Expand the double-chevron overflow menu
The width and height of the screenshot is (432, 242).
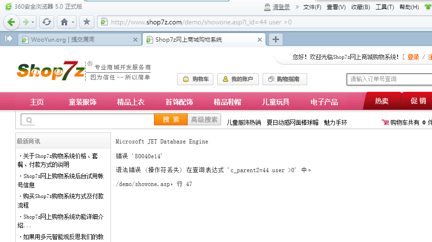297,7
